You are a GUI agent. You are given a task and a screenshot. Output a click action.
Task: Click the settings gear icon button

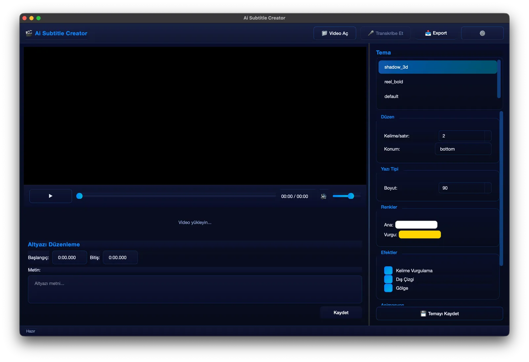coord(482,33)
